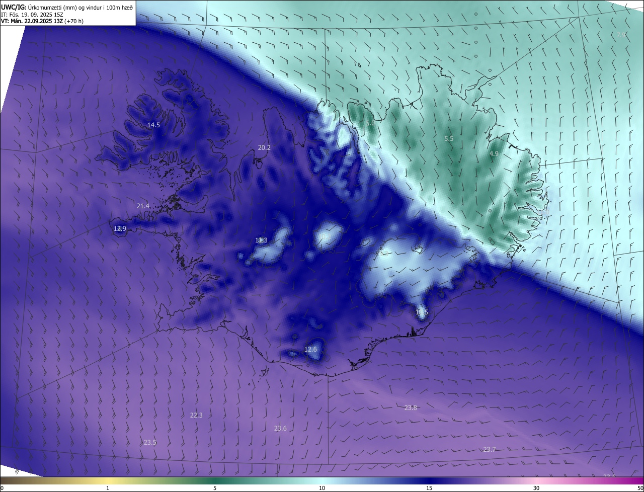Click the 12.6 value near the south coast
This screenshot has height=492, width=644.
(311, 349)
